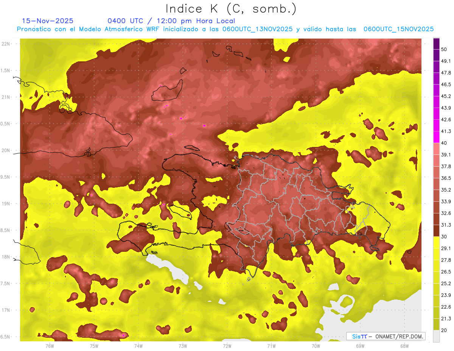Click the color scale value "50"
This screenshot has height=351, width=454.
tap(445, 49)
